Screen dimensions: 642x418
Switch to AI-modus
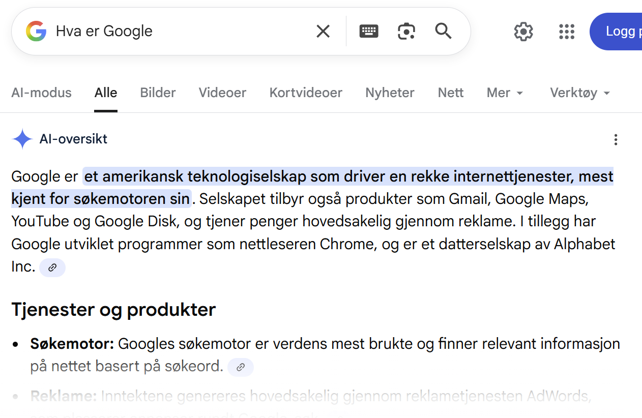click(x=41, y=93)
